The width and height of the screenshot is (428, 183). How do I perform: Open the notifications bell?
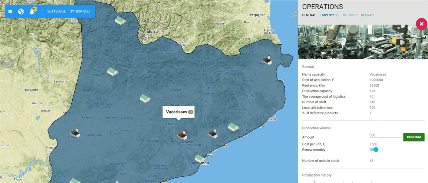point(32,11)
